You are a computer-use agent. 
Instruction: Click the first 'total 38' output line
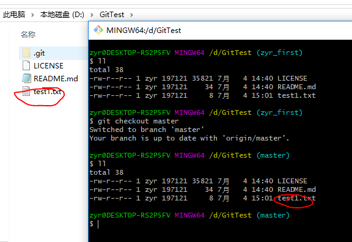pyautogui.click(x=106, y=70)
